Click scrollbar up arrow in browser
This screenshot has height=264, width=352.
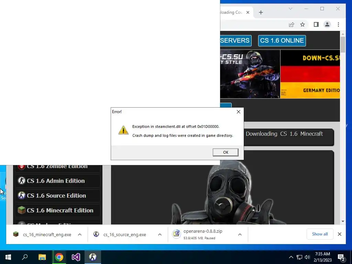(x=343, y=34)
